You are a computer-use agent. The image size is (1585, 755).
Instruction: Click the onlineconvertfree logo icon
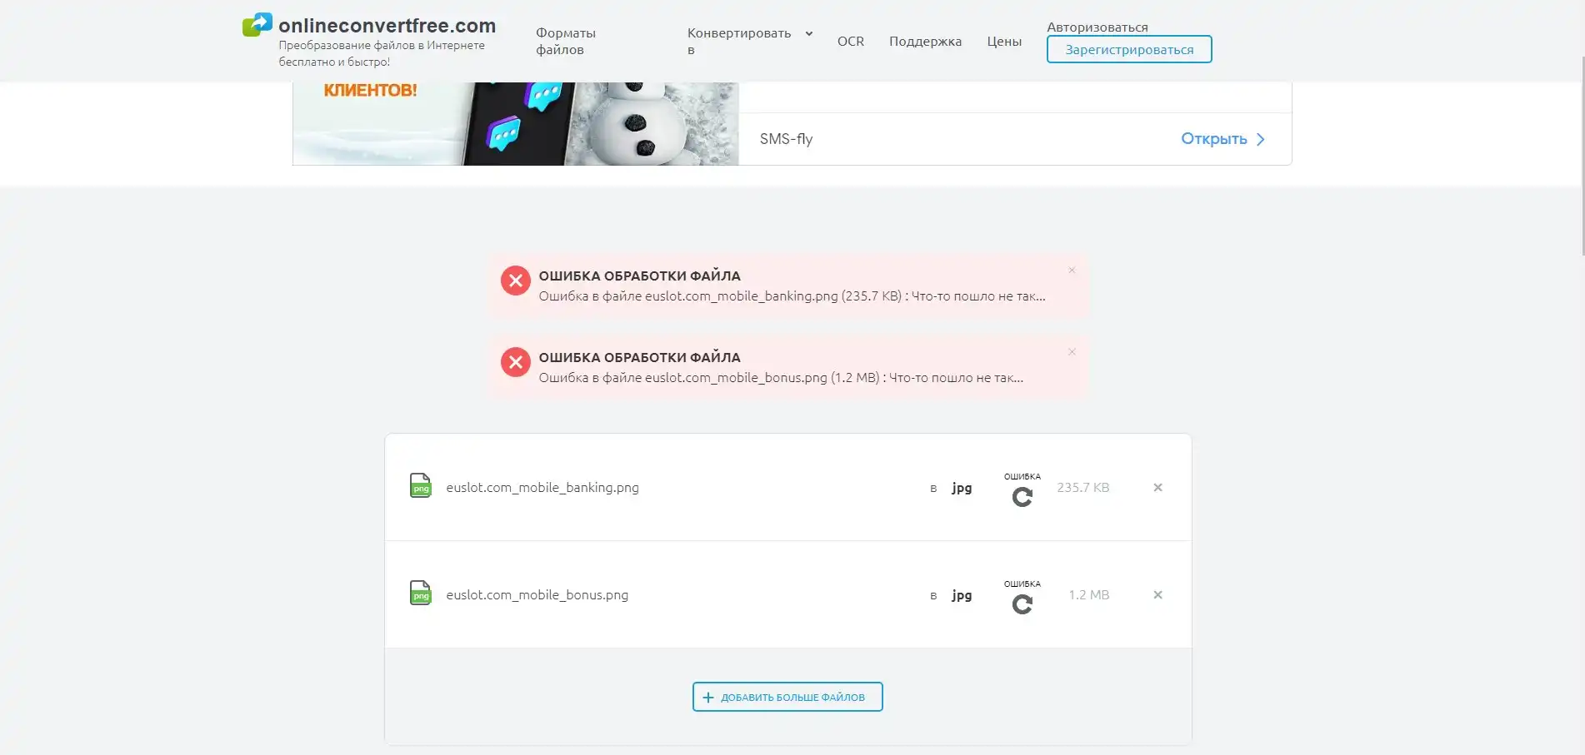(x=257, y=25)
